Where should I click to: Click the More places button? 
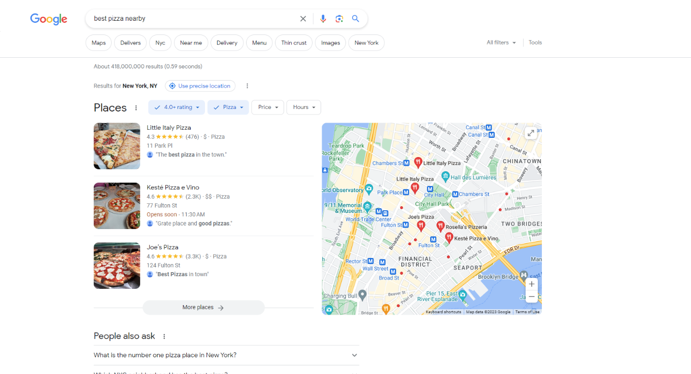pyautogui.click(x=203, y=308)
